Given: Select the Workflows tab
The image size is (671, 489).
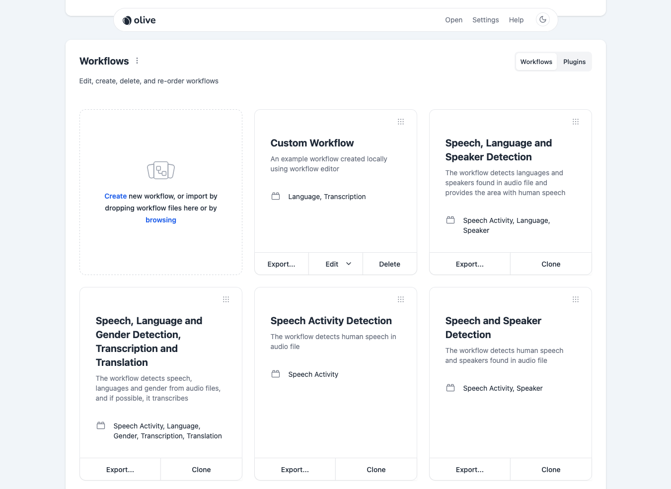Looking at the screenshot, I should click(x=536, y=62).
